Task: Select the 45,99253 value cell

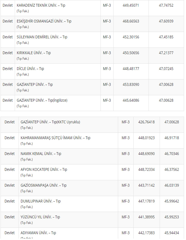Action: [172, 217]
